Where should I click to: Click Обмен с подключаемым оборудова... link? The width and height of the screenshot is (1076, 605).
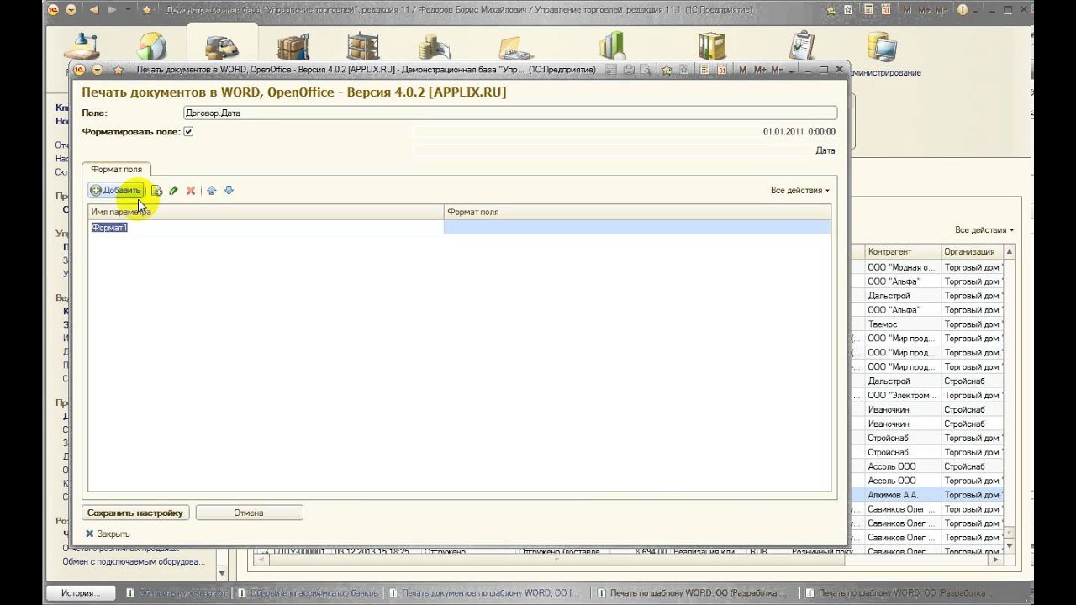click(x=133, y=561)
